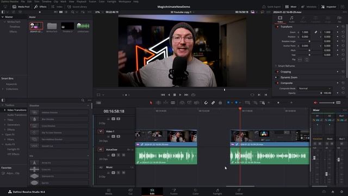Reset the Transform section
The image size is (348, 196).
click(343, 27)
